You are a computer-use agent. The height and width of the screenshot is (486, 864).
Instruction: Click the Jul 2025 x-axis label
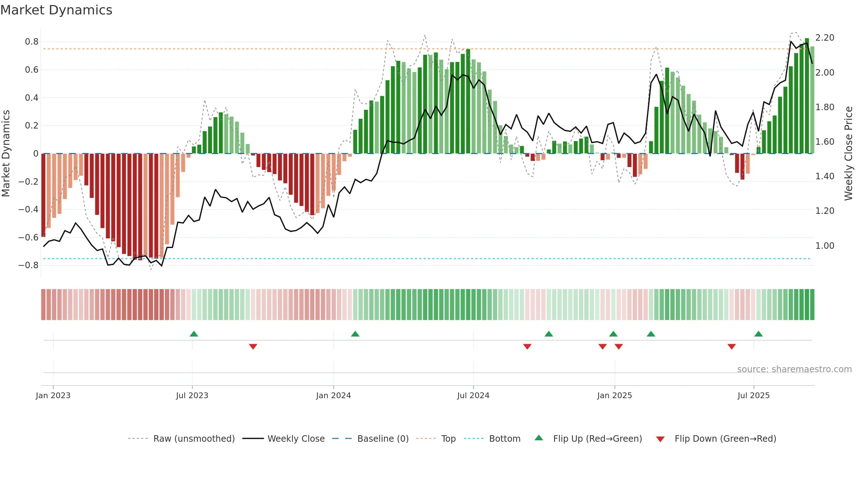tap(754, 395)
